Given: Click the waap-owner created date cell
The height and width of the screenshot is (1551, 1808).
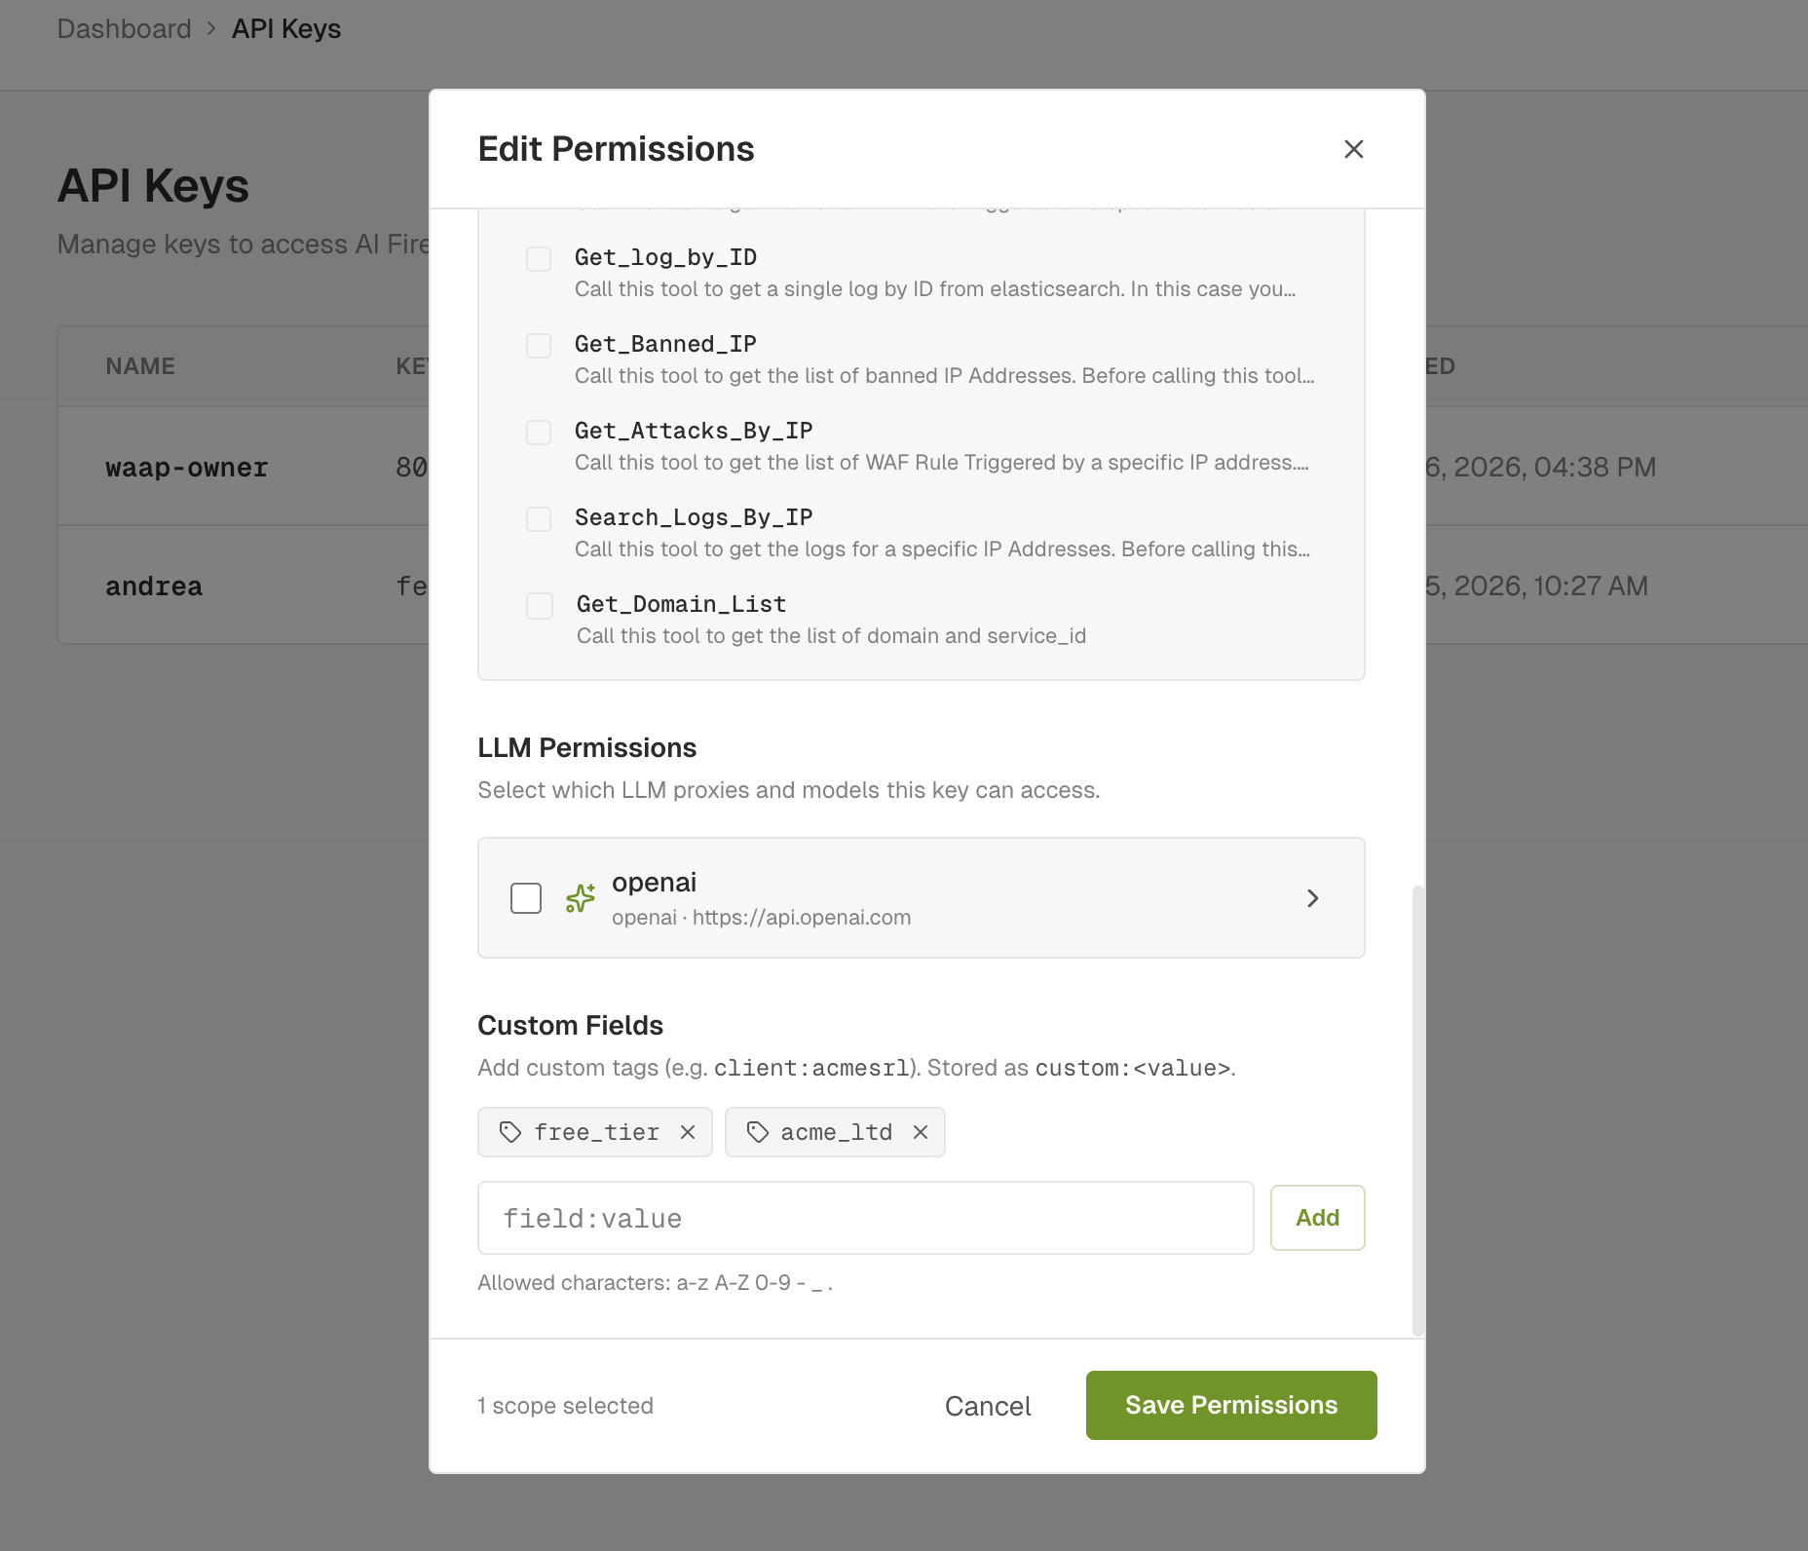Looking at the screenshot, I should click(x=1540, y=467).
